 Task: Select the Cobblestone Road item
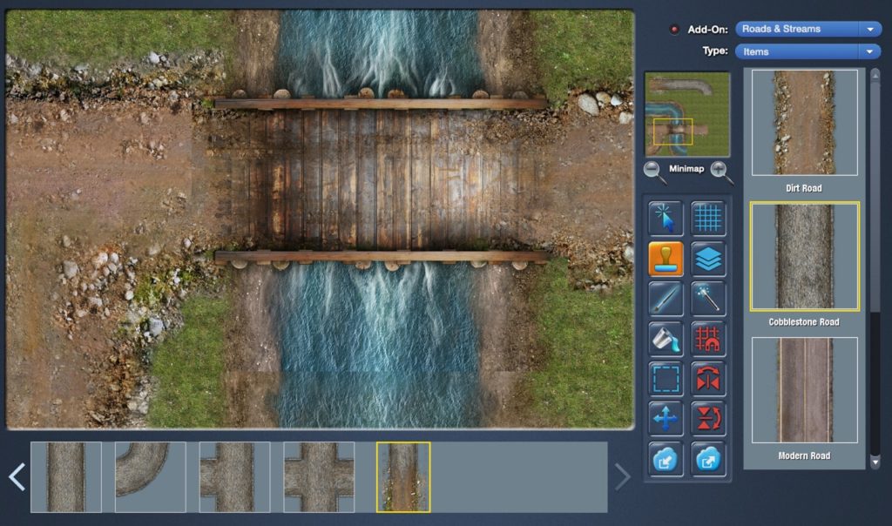point(803,254)
